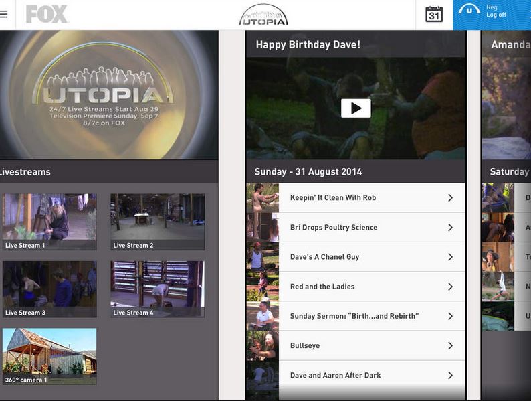
Task: Click the FOX logo
Action: pos(47,14)
